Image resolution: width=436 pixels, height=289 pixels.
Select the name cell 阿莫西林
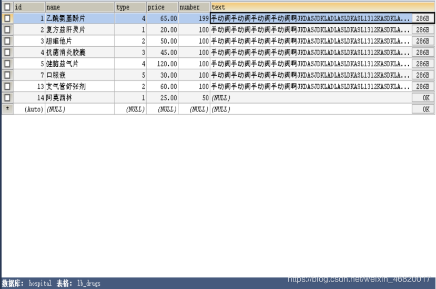point(79,98)
